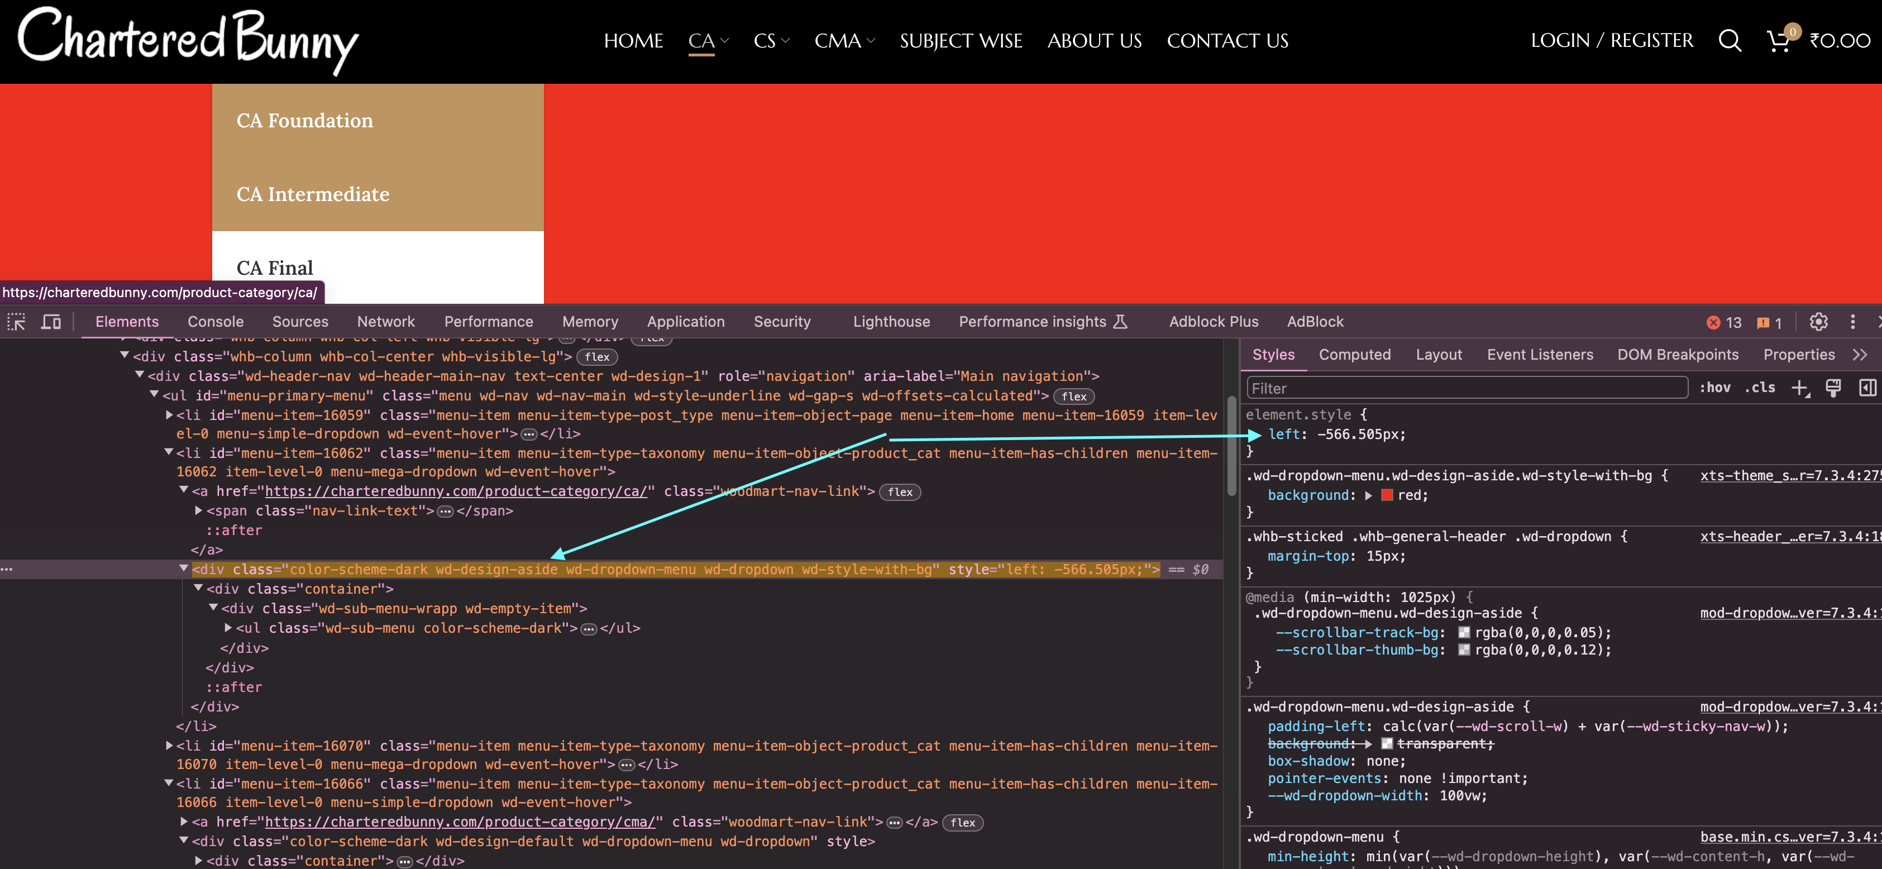This screenshot has width=1882, height=869.
Task: Go to HOME page link
Action: pyautogui.click(x=633, y=41)
